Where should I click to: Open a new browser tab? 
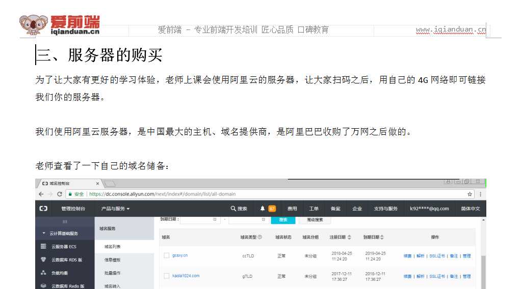coord(110,183)
